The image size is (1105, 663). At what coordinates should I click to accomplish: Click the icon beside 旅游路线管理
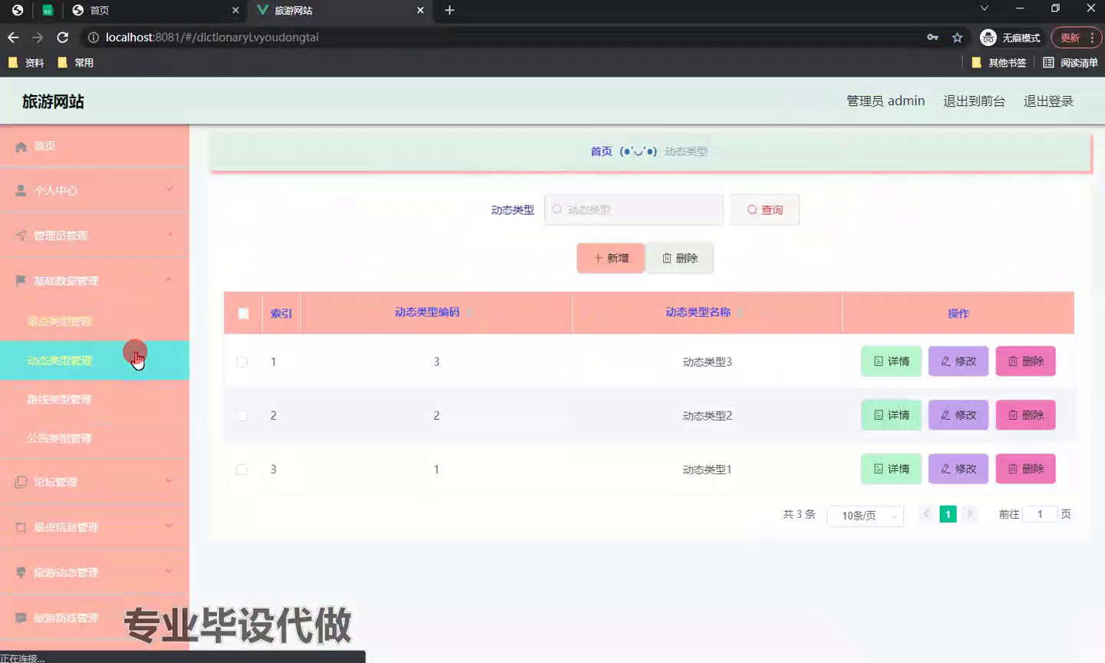(21, 618)
